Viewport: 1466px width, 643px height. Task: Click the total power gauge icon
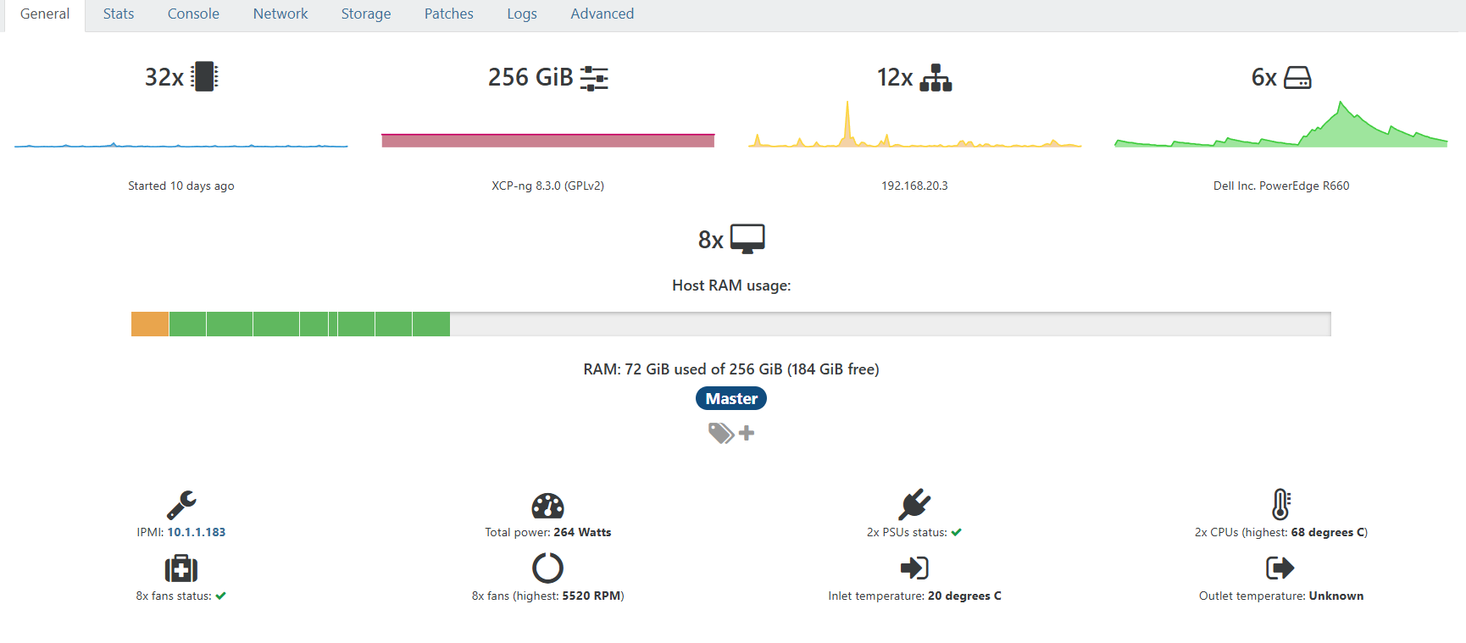(x=547, y=506)
